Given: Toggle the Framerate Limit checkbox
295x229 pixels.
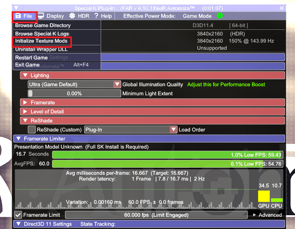Looking at the screenshot, I should [x=18, y=215].
